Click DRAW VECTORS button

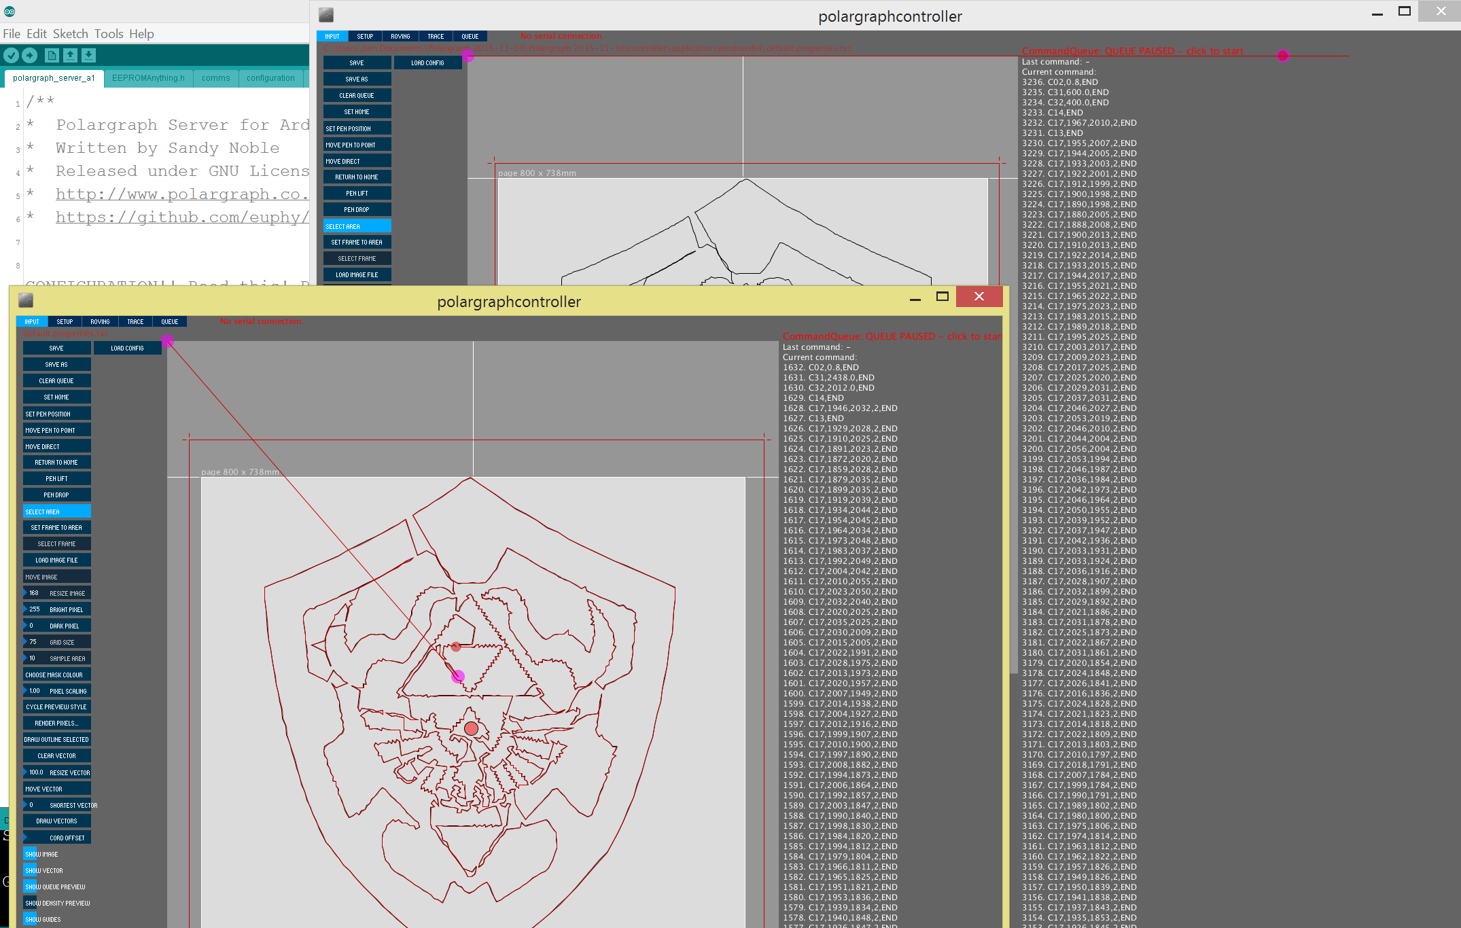(57, 821)
